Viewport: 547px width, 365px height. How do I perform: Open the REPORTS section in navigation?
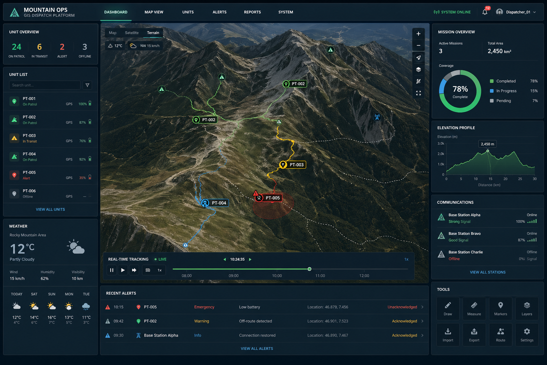point(252,12)
